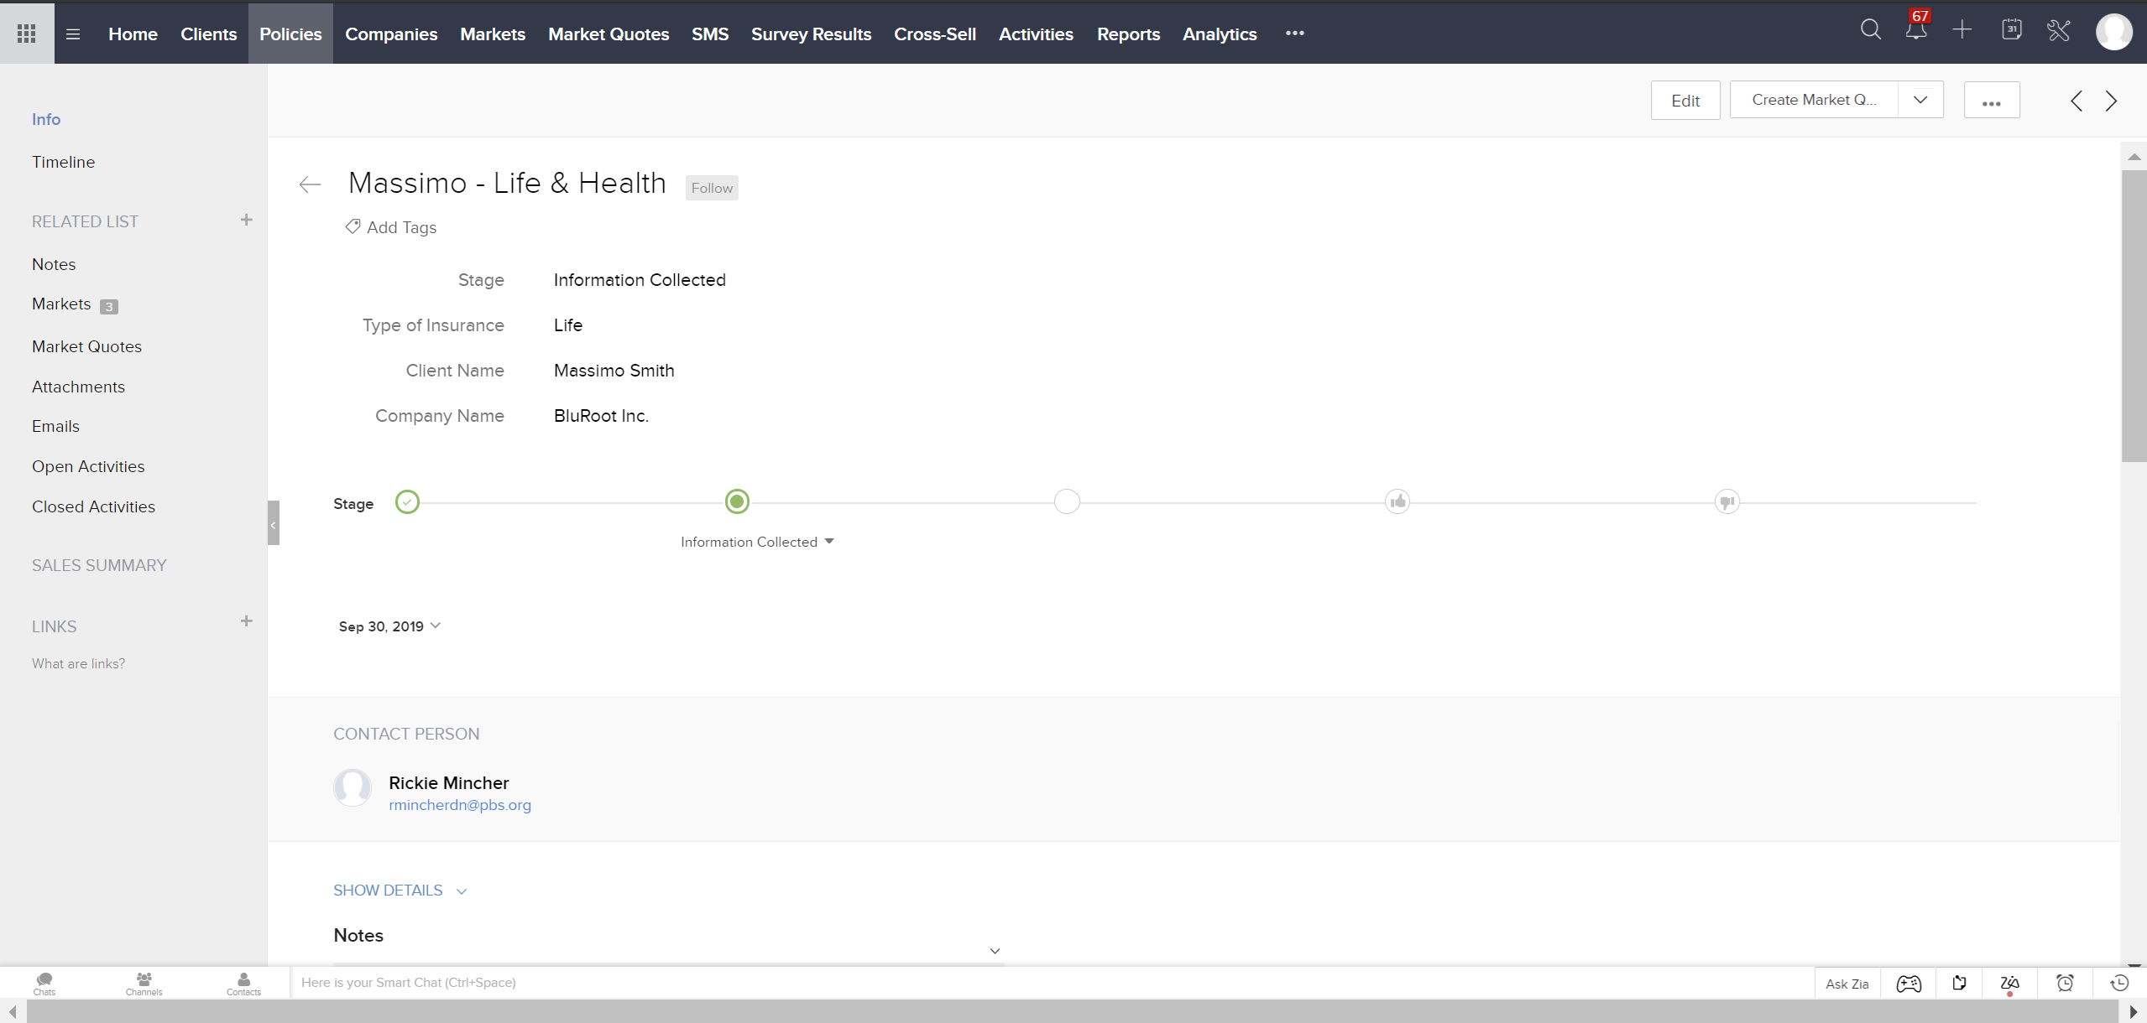The height and width of the screenshot is (1023, 2147).
Task: Click the plus quick-create icon in top bar
Action: coord(1962,31)
